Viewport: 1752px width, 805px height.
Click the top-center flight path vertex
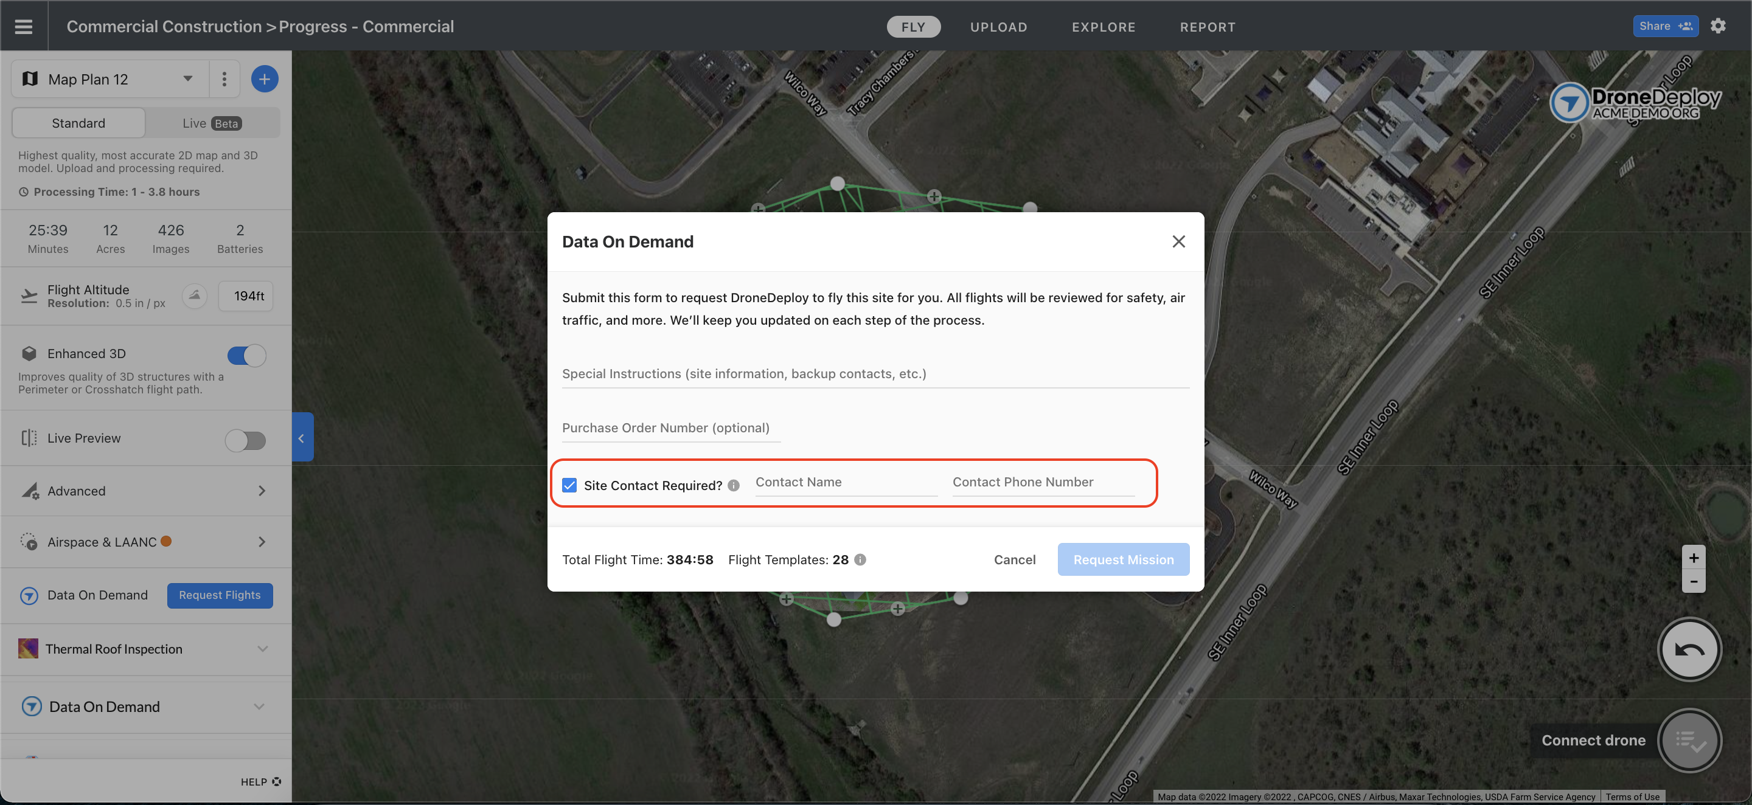pyautogui.click(x=838, y=184)
